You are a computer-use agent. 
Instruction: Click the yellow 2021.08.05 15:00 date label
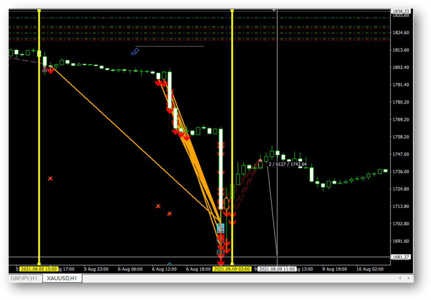tap(39, 269)
